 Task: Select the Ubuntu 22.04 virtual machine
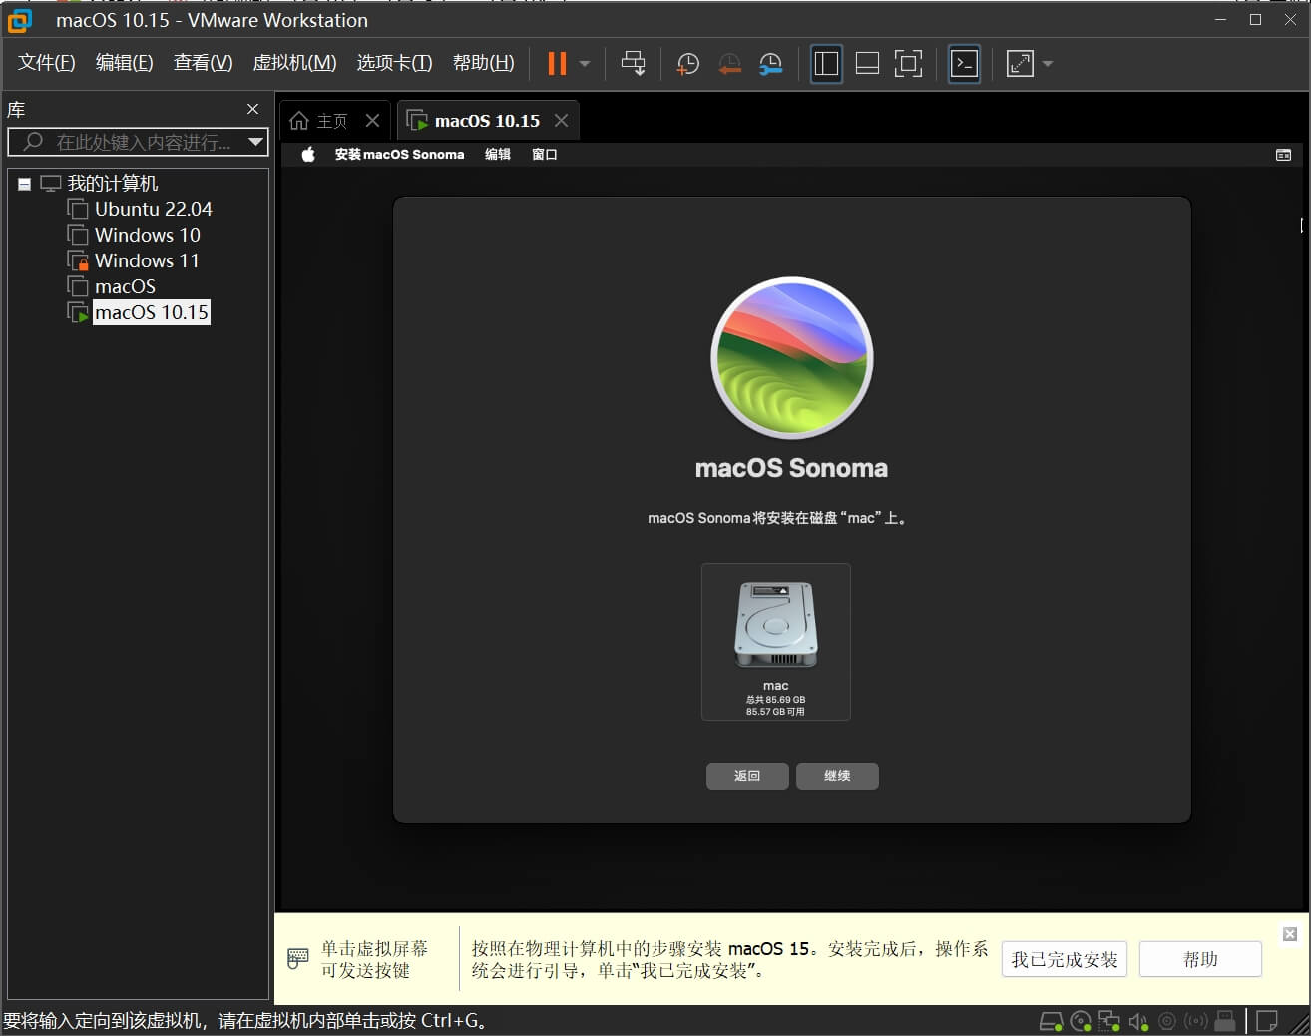[153, 209]
